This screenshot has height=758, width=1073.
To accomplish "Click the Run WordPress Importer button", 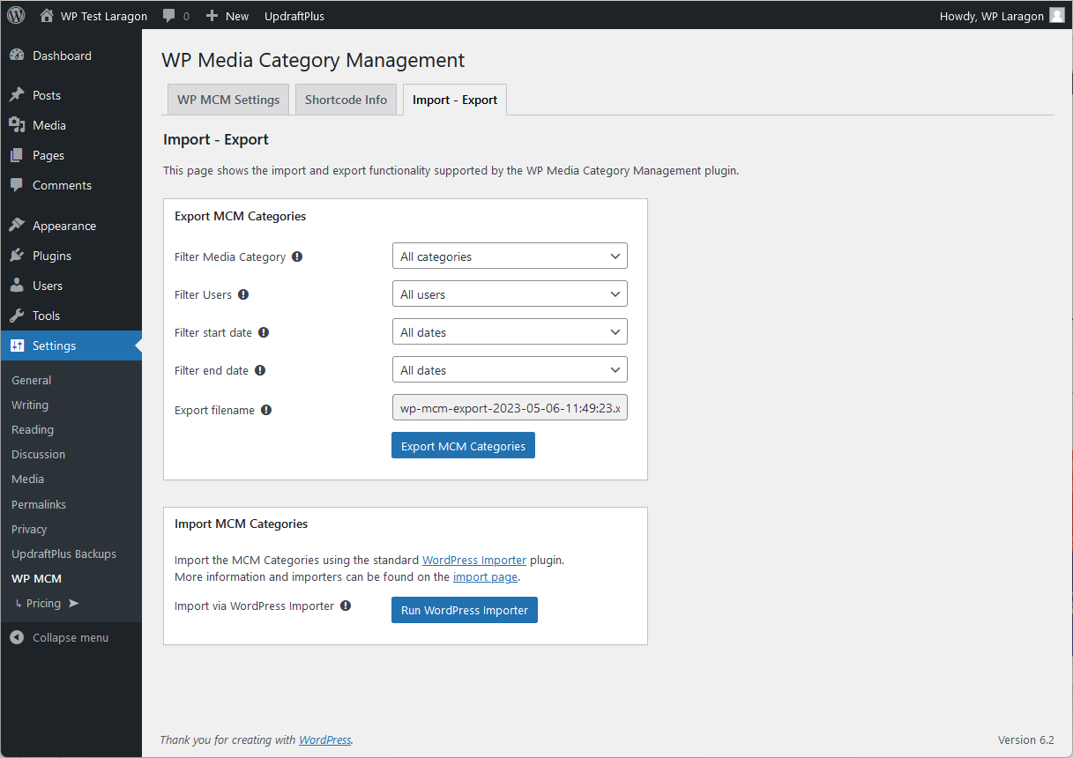I will pos(465,610).
